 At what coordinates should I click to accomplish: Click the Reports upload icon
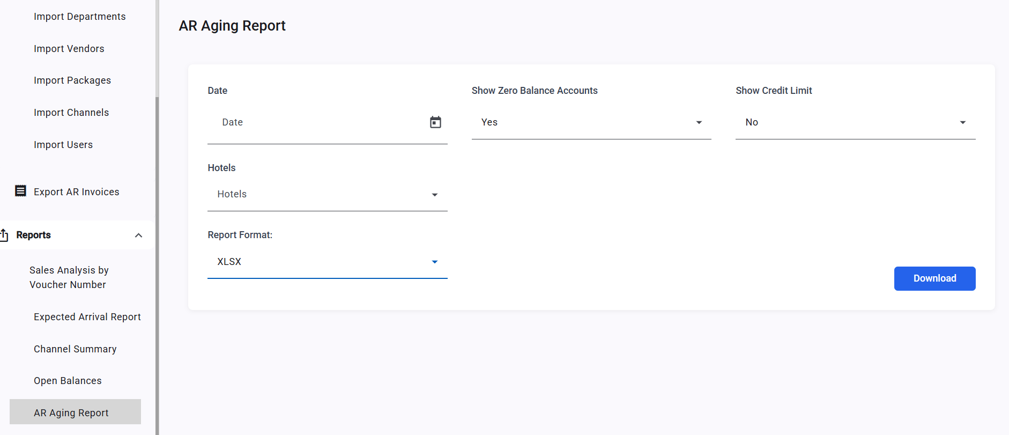4,235
